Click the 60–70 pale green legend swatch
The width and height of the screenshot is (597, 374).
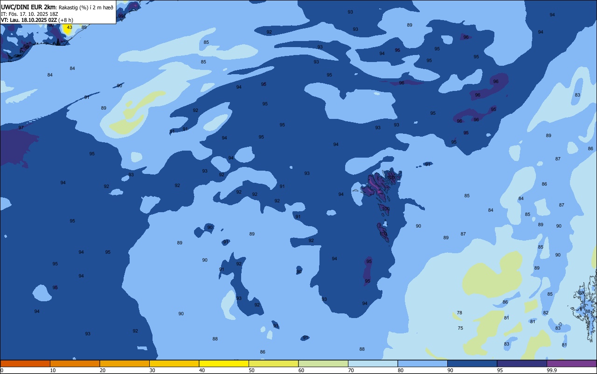point(323,363)
